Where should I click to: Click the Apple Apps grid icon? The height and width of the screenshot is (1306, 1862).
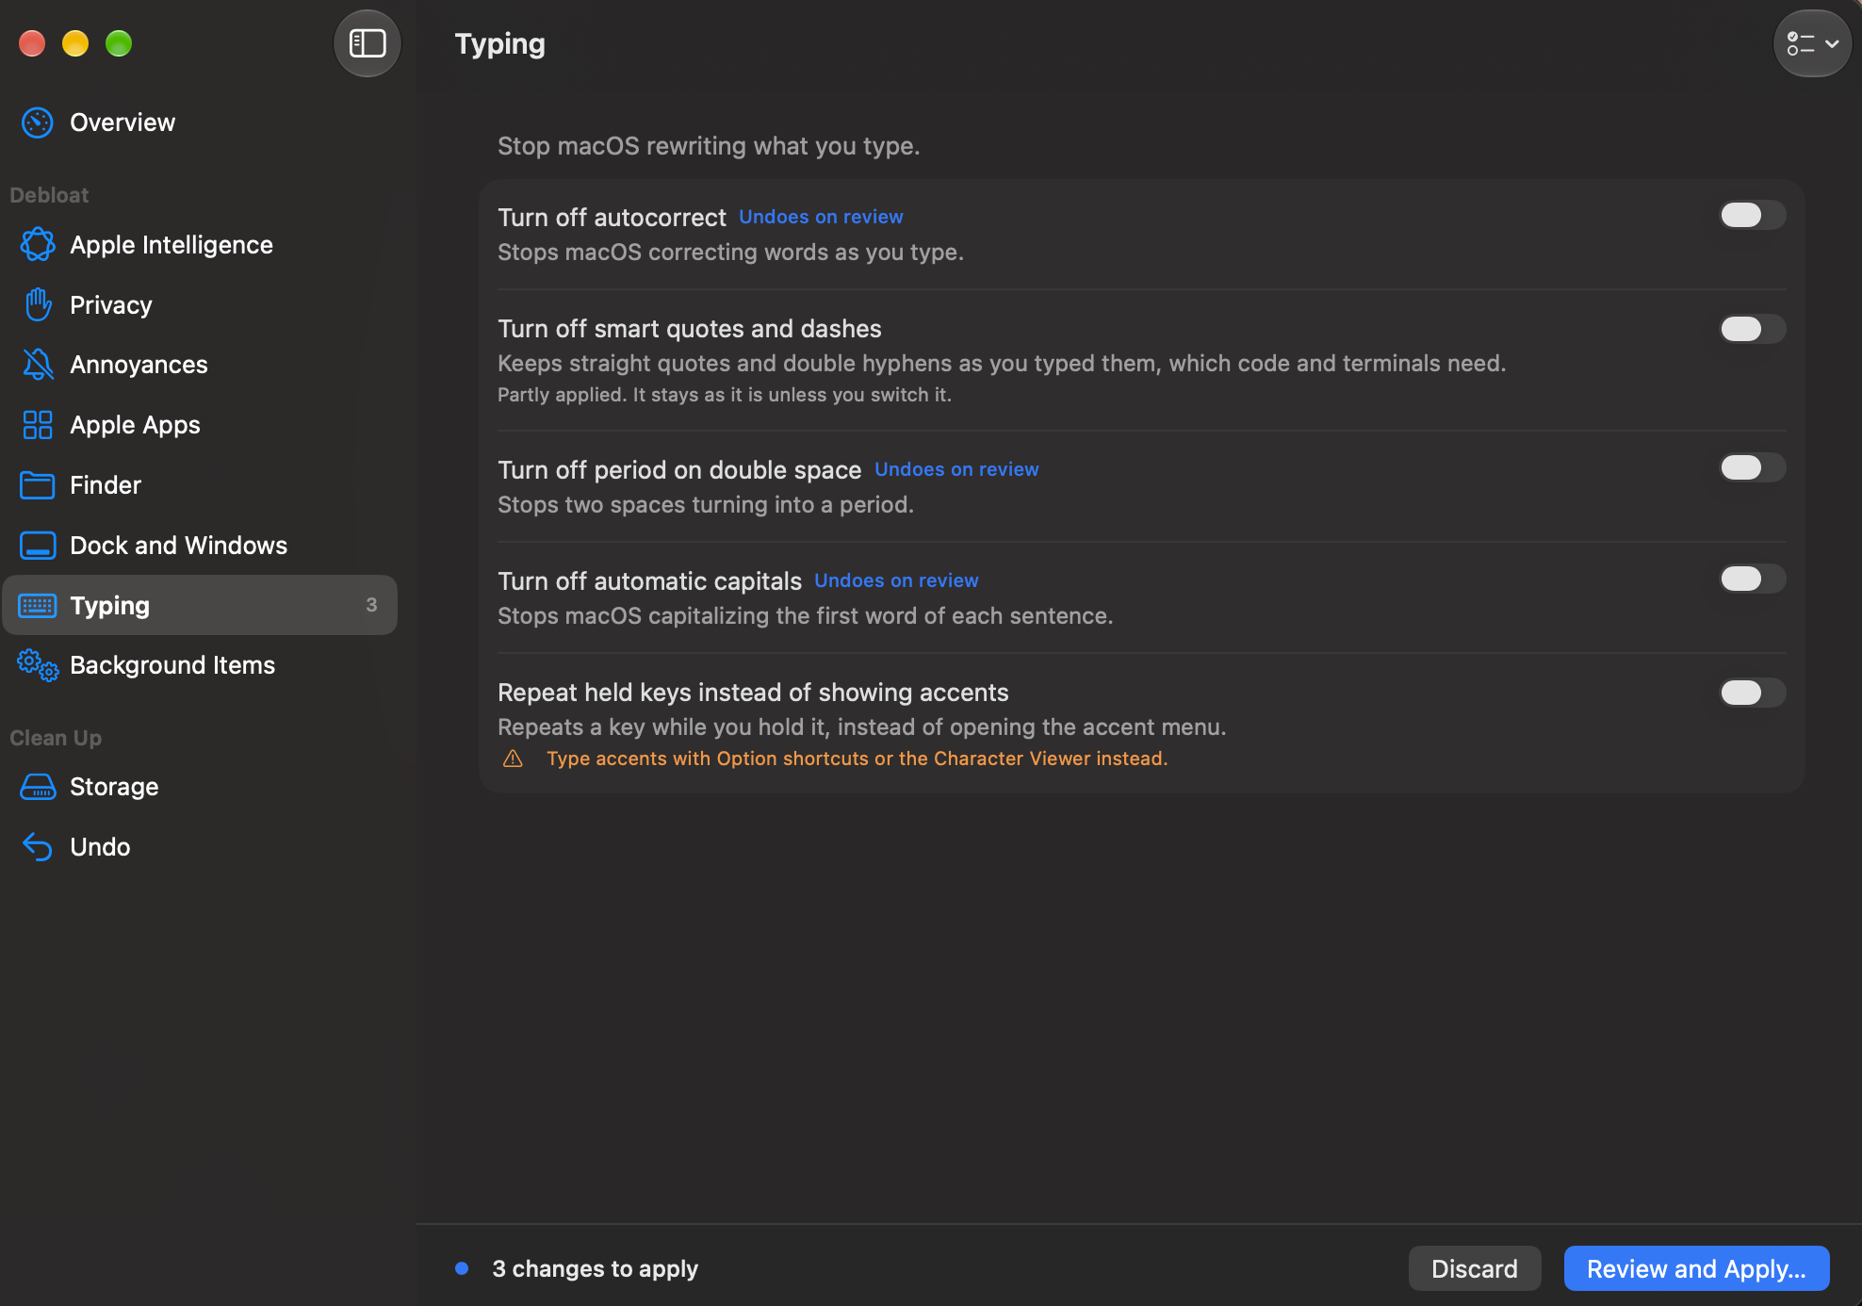tap(38, 425)
